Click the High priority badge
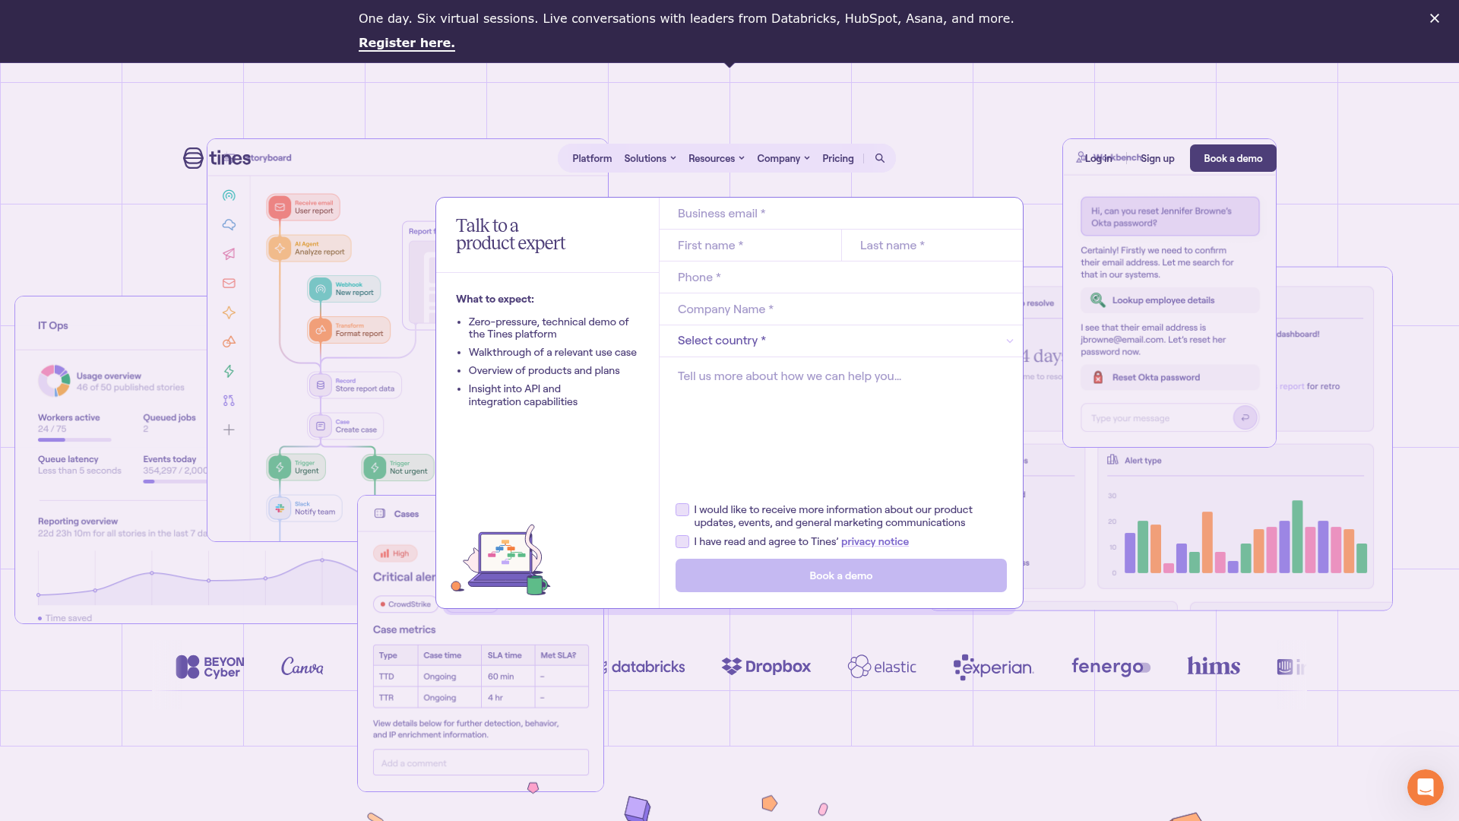 pos(395,553)
